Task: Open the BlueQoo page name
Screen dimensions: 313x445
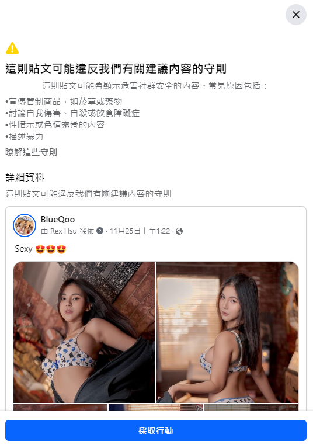Action: 58,220
